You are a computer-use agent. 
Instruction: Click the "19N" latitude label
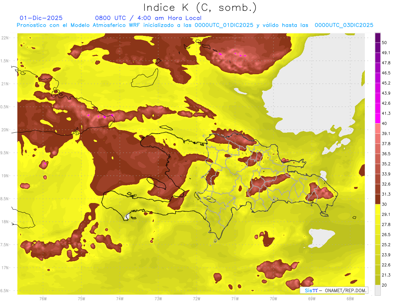coord(5,176)
